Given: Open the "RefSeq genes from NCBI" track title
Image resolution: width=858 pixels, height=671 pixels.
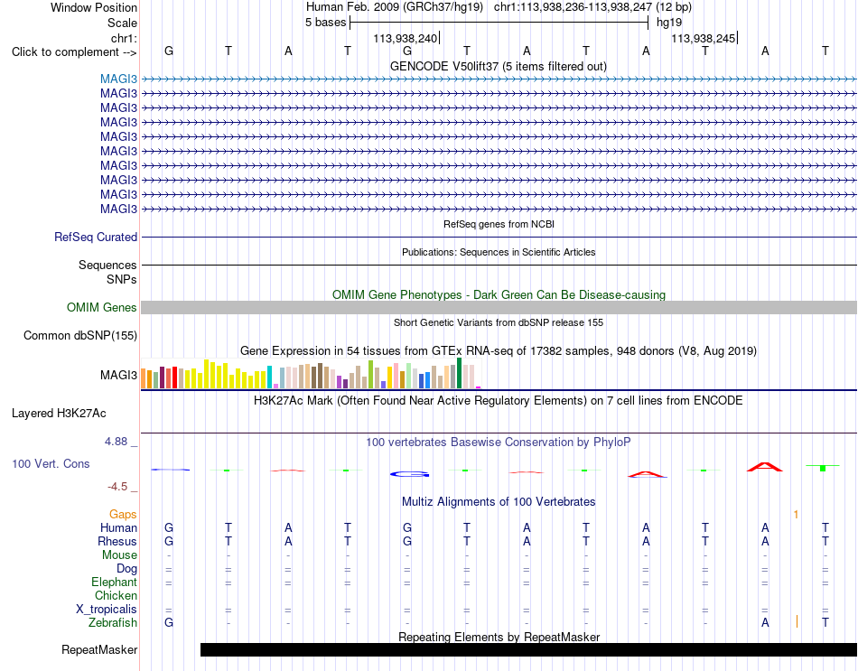Looking at the screenshot, I should point(499,224).
